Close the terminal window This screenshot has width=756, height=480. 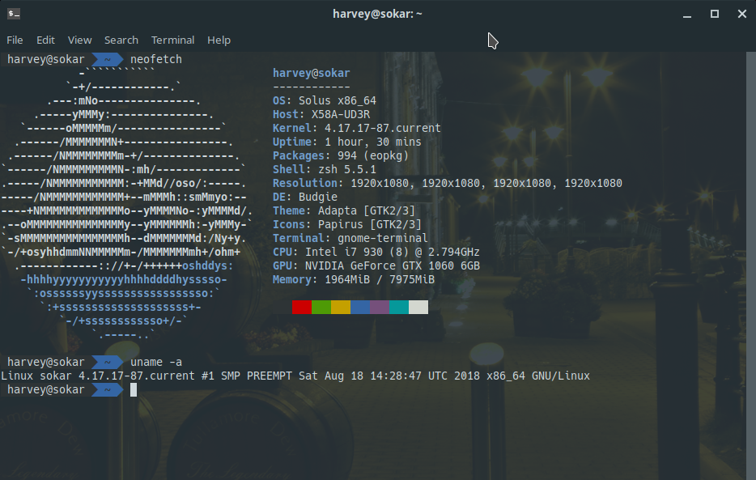point(742,14)
